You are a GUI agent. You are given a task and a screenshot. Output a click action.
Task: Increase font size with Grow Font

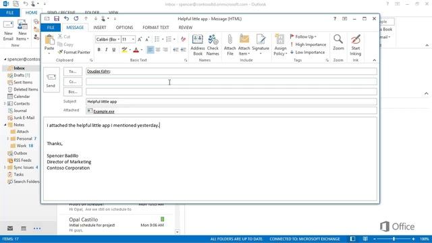pos(140,39)
